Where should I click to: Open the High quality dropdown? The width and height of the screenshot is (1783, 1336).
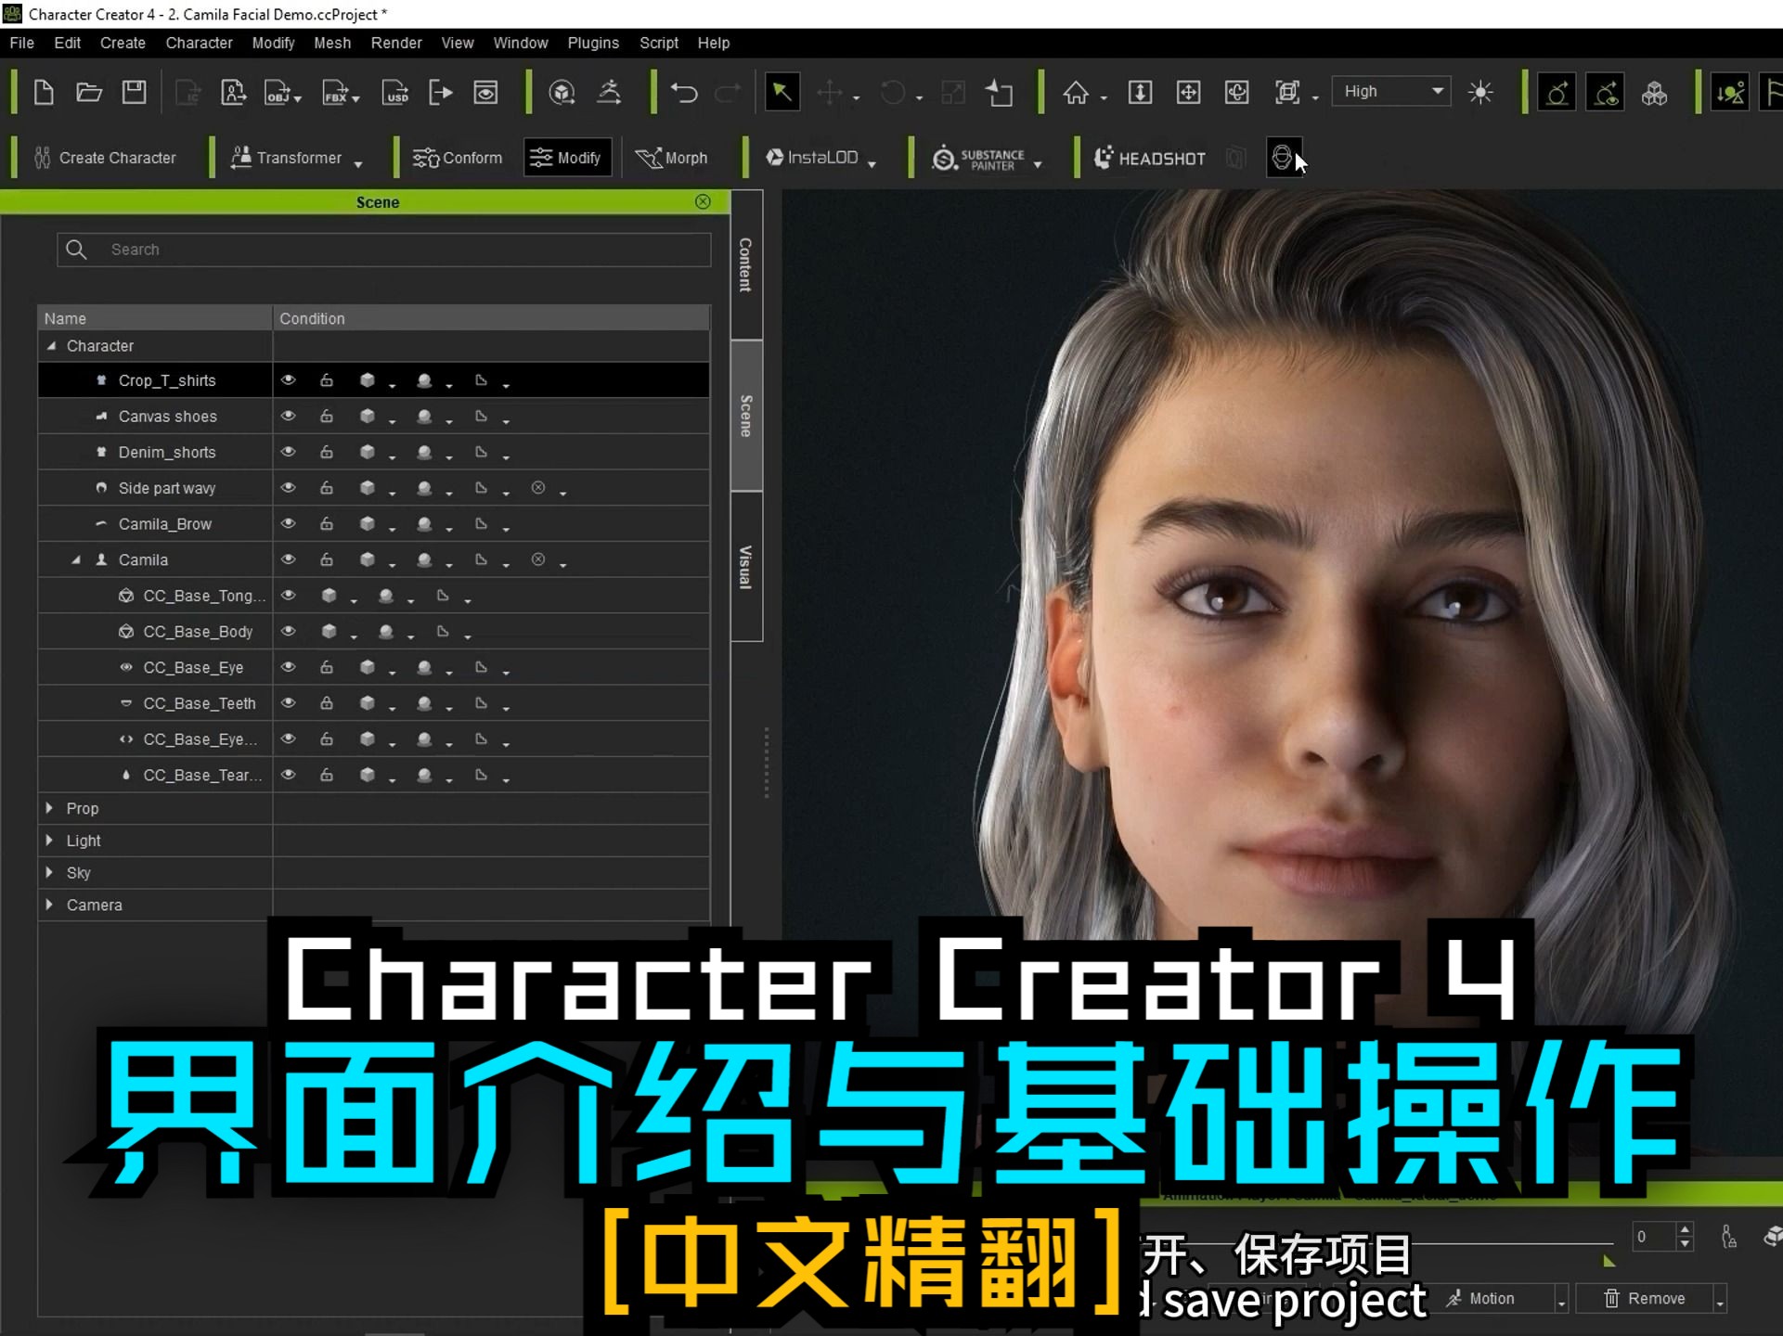point(1390,91)
